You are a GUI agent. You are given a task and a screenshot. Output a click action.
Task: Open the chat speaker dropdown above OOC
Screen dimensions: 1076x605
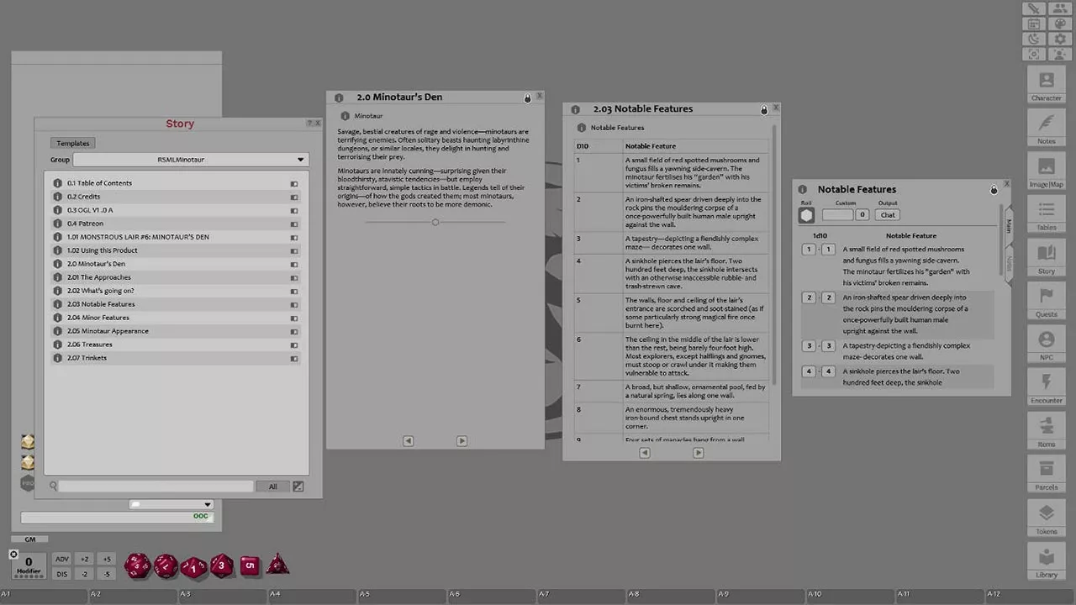(x=171, y=505)
